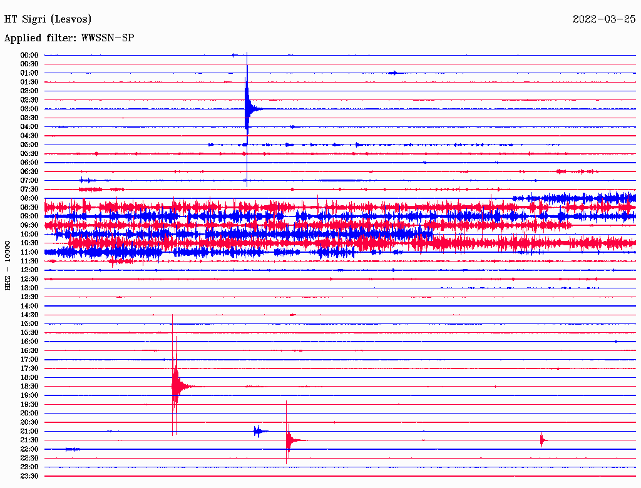This screenshot has height=488, width=641.
Task: Click the station title HT Sigri (Lesvos)
Action: coord(48,19)
